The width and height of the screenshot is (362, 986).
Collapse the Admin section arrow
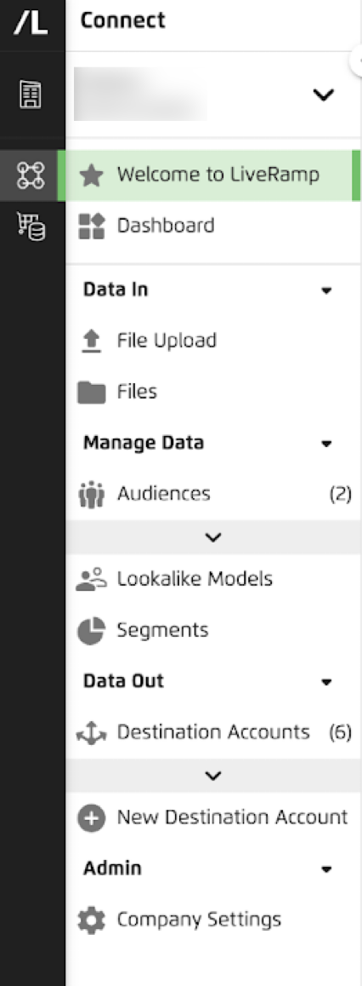[x=325, y=869]
